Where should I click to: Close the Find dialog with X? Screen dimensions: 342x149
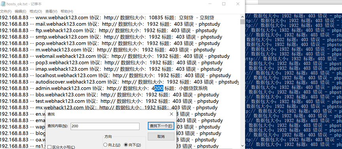[172, 114]
